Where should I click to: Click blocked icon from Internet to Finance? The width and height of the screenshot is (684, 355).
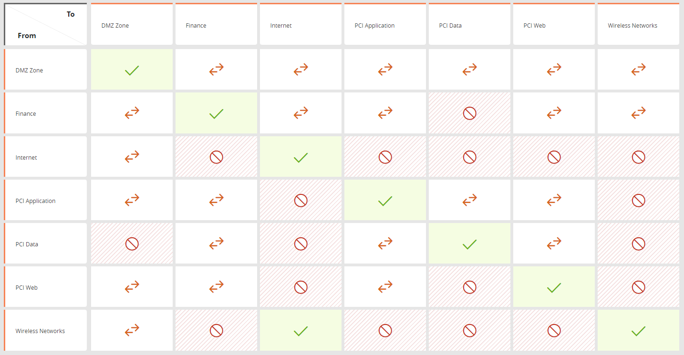coord(216,157)
